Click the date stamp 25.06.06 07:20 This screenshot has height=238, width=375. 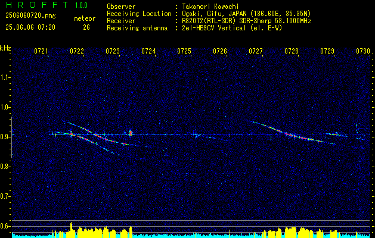click(x=30, y=27)
